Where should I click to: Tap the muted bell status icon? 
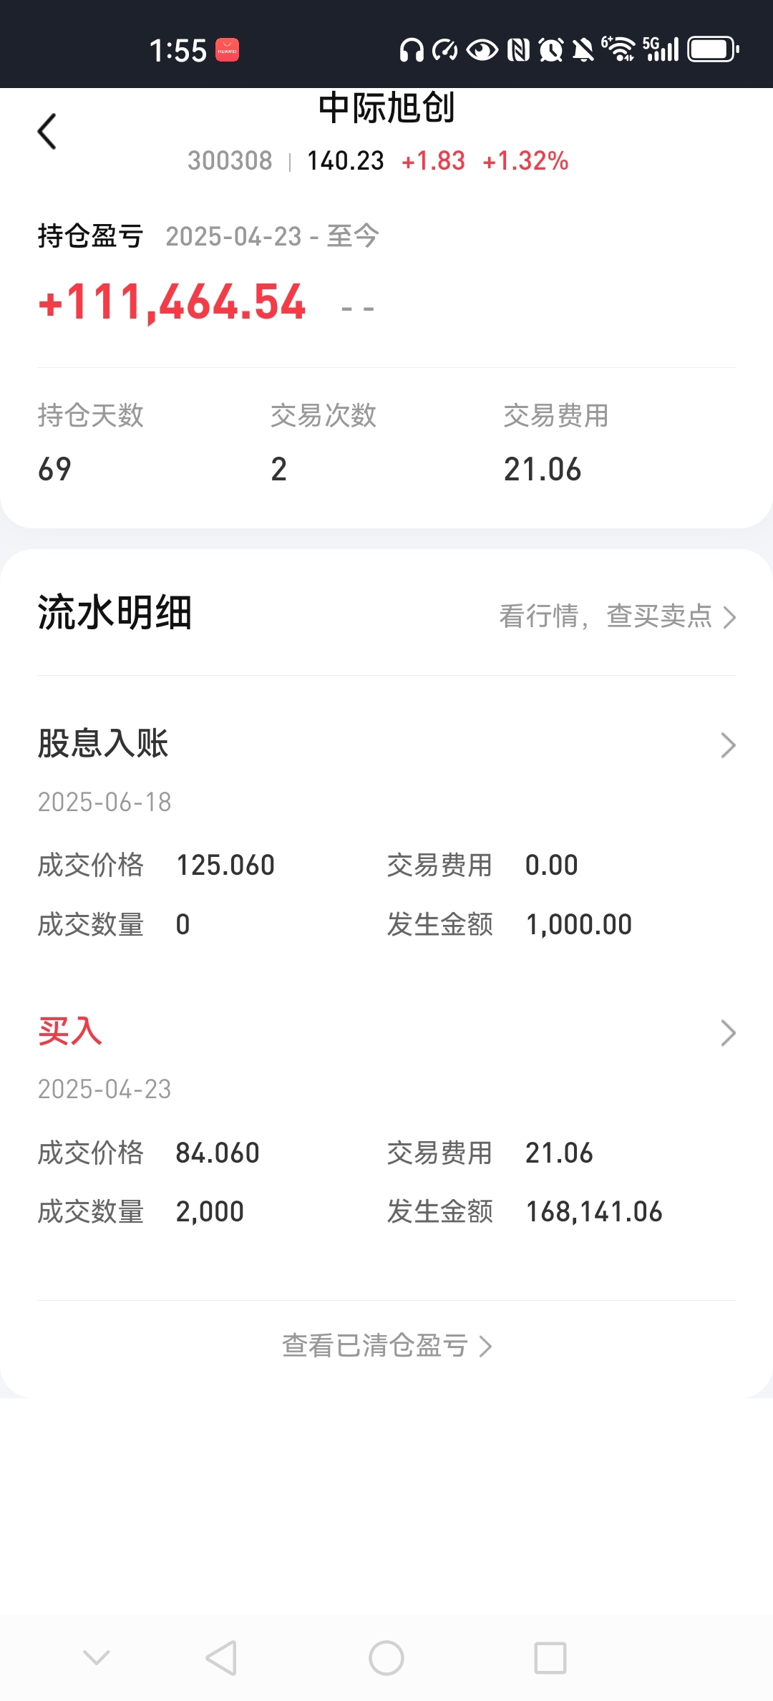(x=583, y=50)
